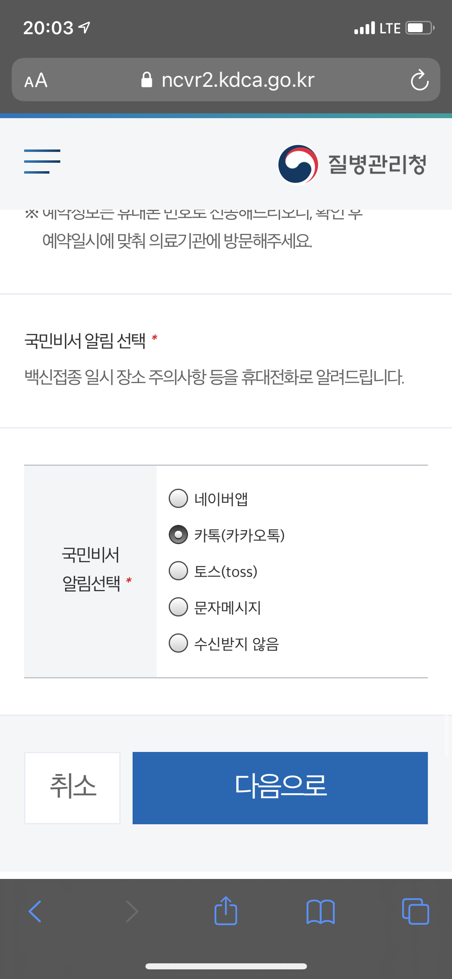Tap the 취소 cancel button
Viewport: 452px width, 979px height.
[x=72, y=788]
